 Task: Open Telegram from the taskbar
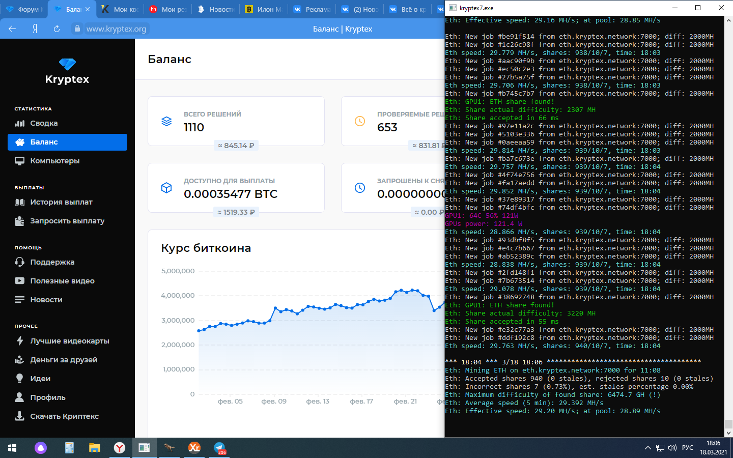(219, 448)
